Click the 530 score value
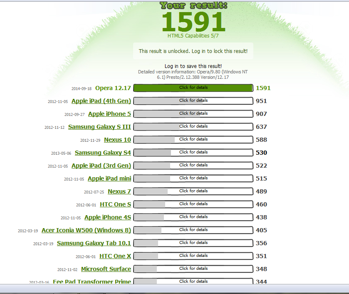Screen dimensions: 349x294 (x=261, y=153)
